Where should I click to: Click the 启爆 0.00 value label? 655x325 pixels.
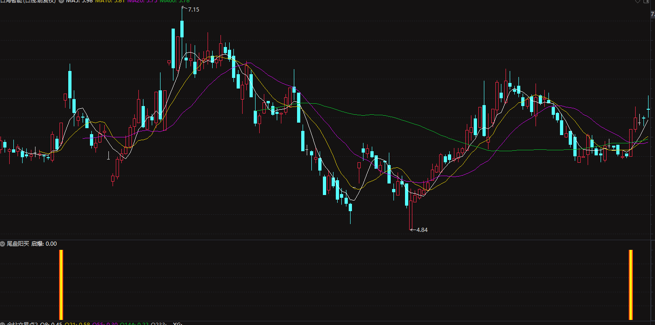44,243
